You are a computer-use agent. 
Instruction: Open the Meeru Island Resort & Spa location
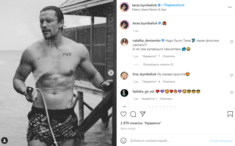[148, 10]
